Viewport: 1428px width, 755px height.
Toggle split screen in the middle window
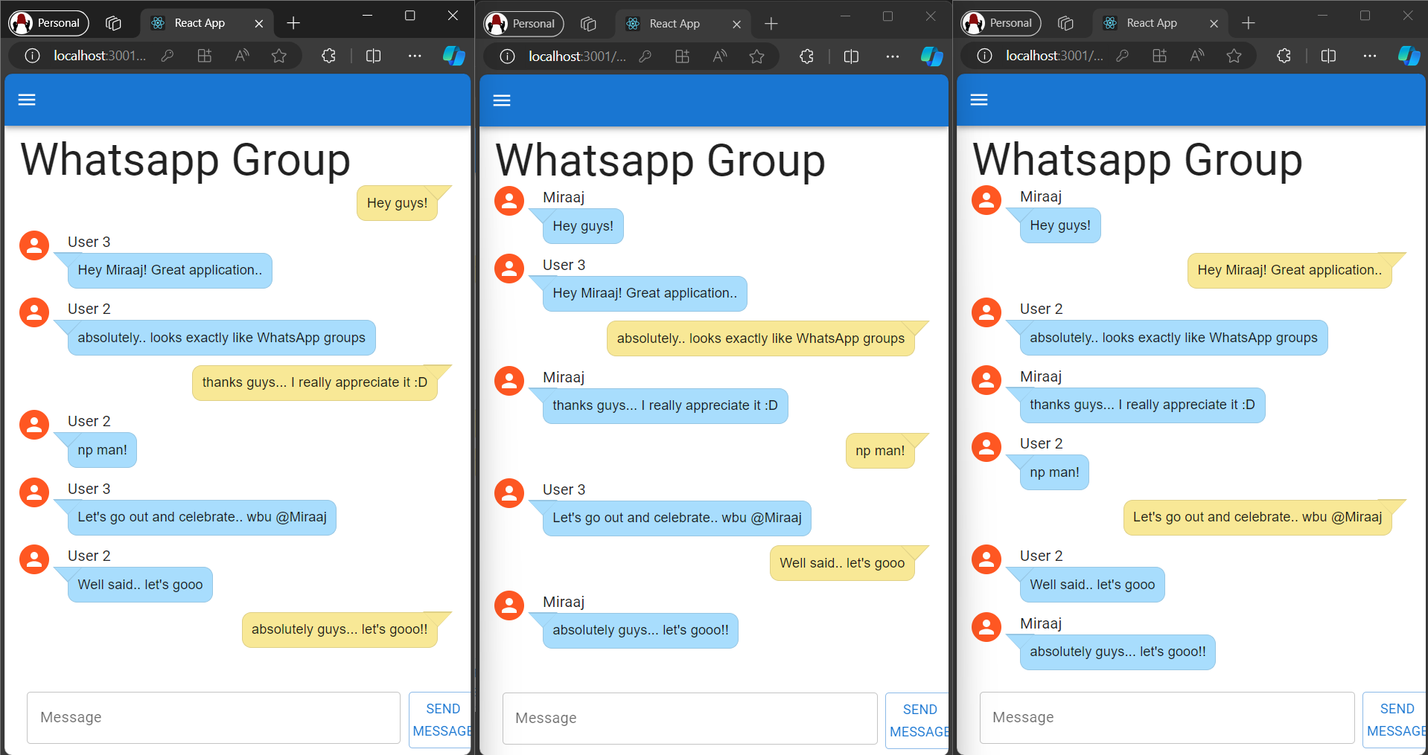click(x=851, y=57)
